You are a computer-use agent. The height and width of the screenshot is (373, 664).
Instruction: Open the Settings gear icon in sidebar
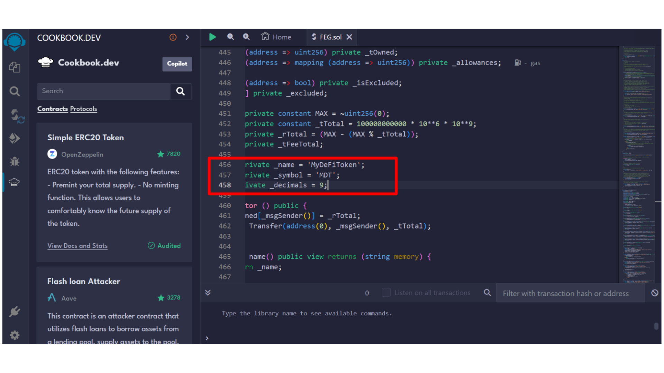(x=15, y=335)
